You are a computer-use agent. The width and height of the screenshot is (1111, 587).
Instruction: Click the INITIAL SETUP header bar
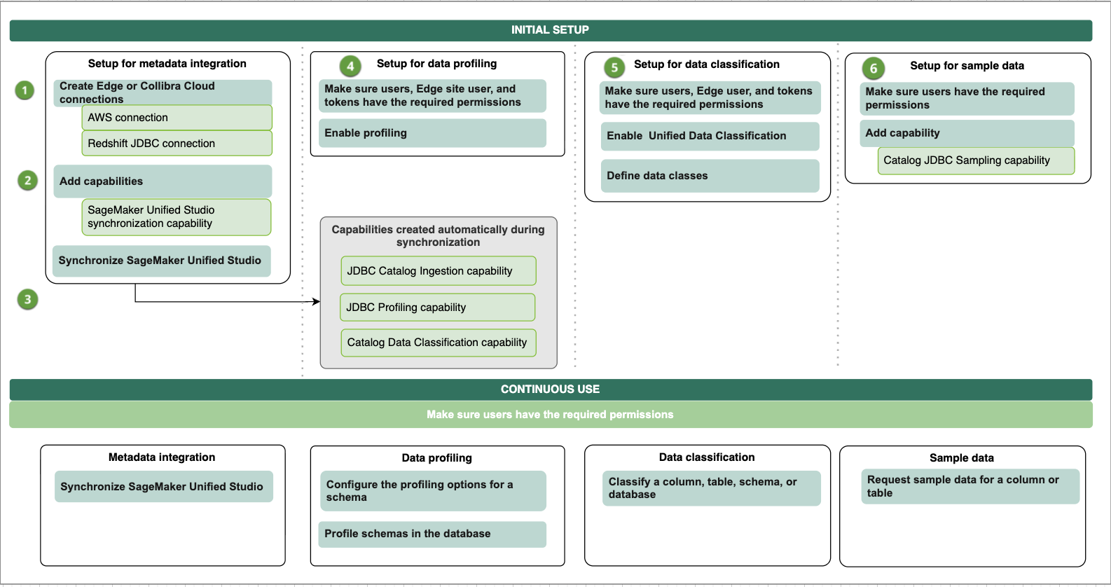[551, 30]
